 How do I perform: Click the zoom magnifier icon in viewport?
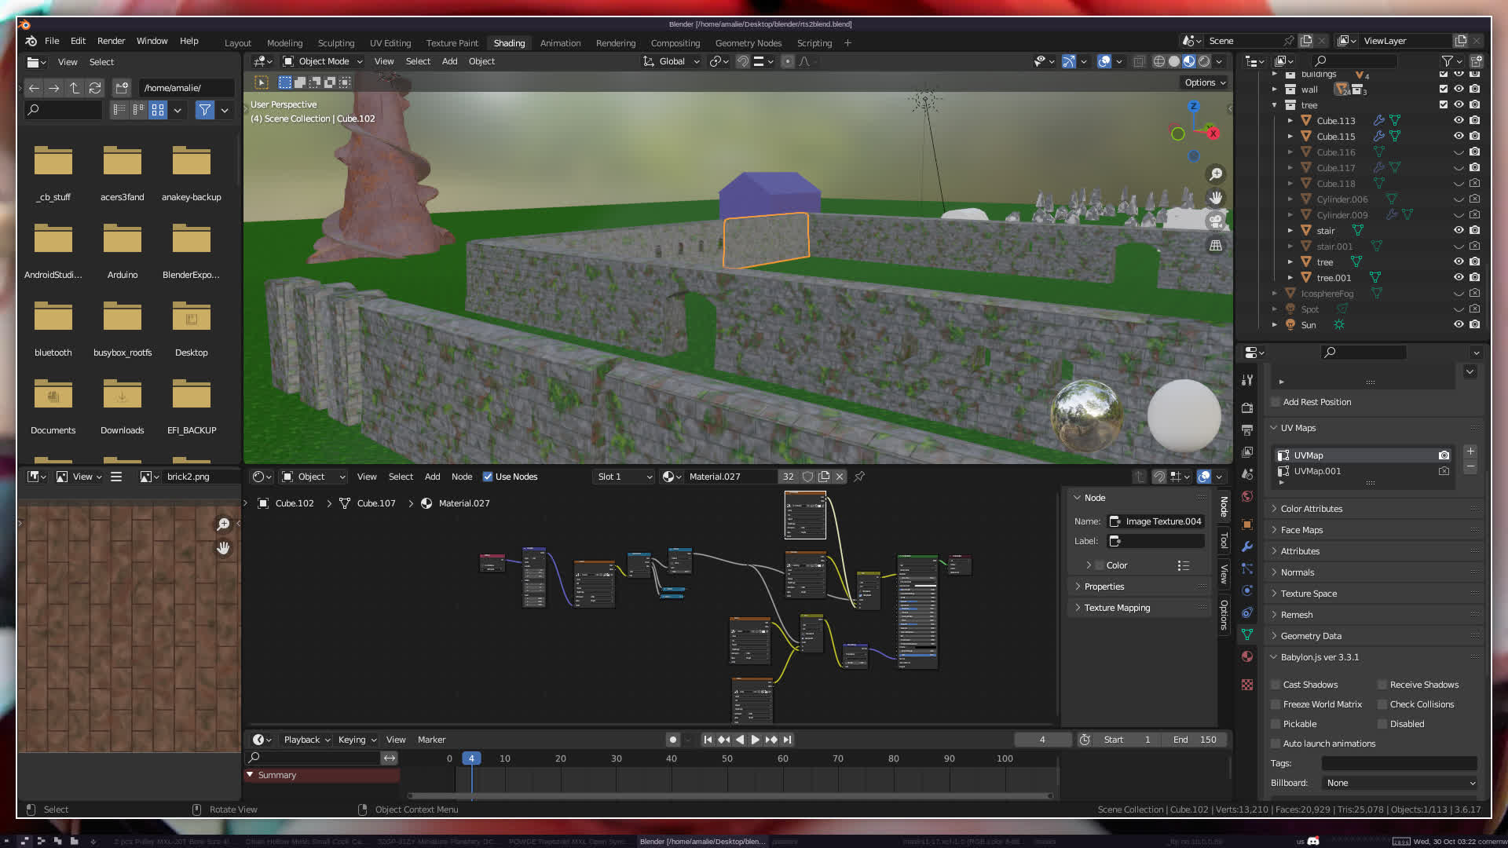coord(1216,174)
